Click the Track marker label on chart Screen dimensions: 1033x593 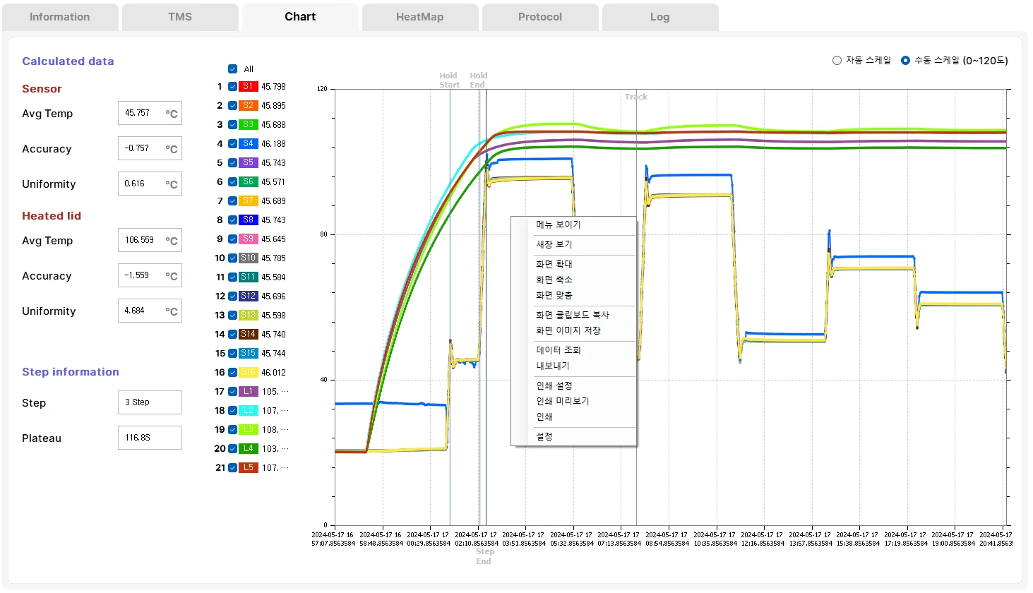pos(636,97)
